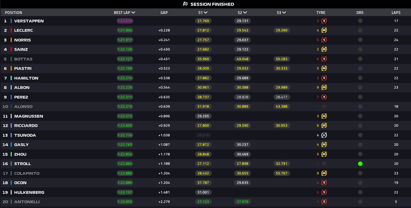411x208 pixels.
Task: Click Norris's lap count 24
Action: (x=396, y=40)
